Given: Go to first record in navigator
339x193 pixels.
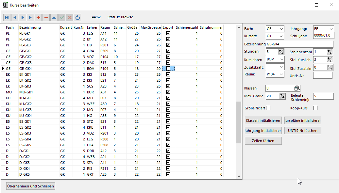Looking at the screenshot, I should tap(7, 17).
